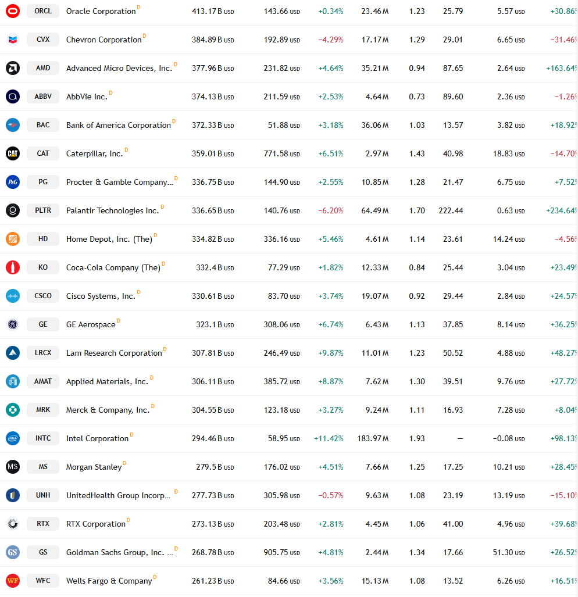
Task: Open the ORCL ticker badge
Action: (43, 11)
